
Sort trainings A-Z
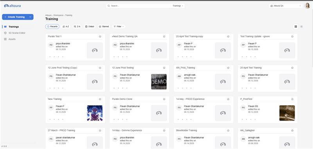pyautogui.click(x=66, y=27)
